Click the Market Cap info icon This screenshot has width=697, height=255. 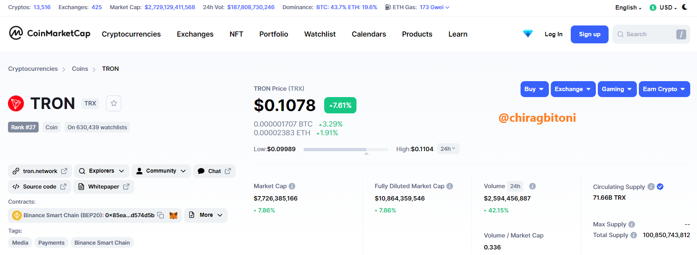pyautogui.click(x=292, y=186)
